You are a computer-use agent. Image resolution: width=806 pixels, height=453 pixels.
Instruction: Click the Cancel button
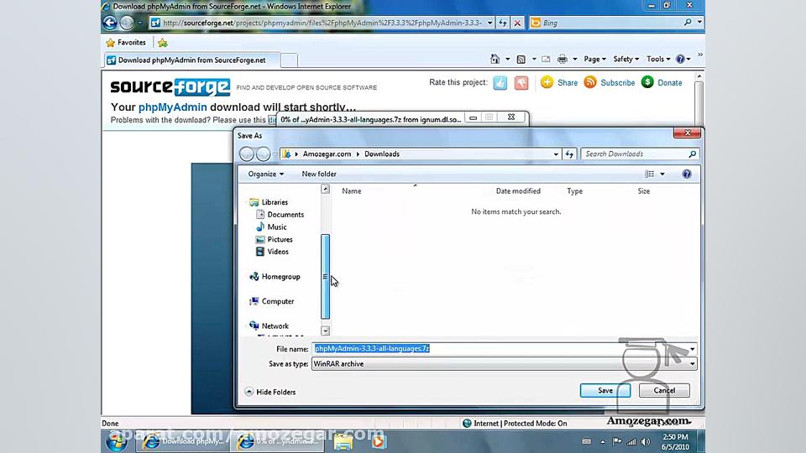coord(664,390)
